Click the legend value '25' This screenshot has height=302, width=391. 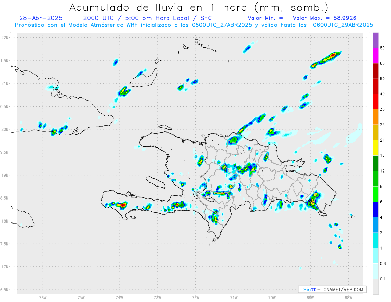click(383, 125)
